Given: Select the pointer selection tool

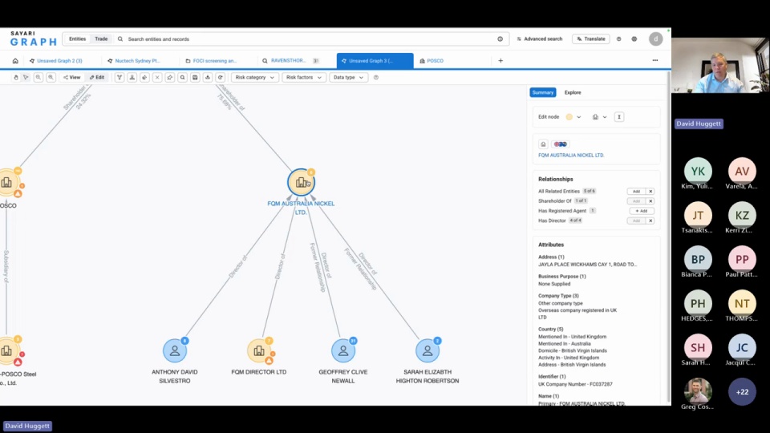Looking at the screenshot, I should tap(26, 78).
